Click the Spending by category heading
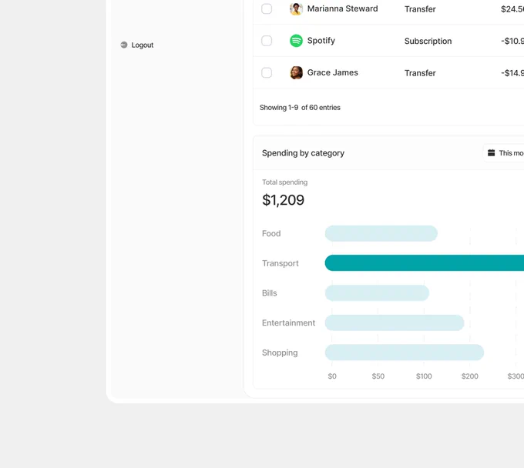 coord(303,153)
